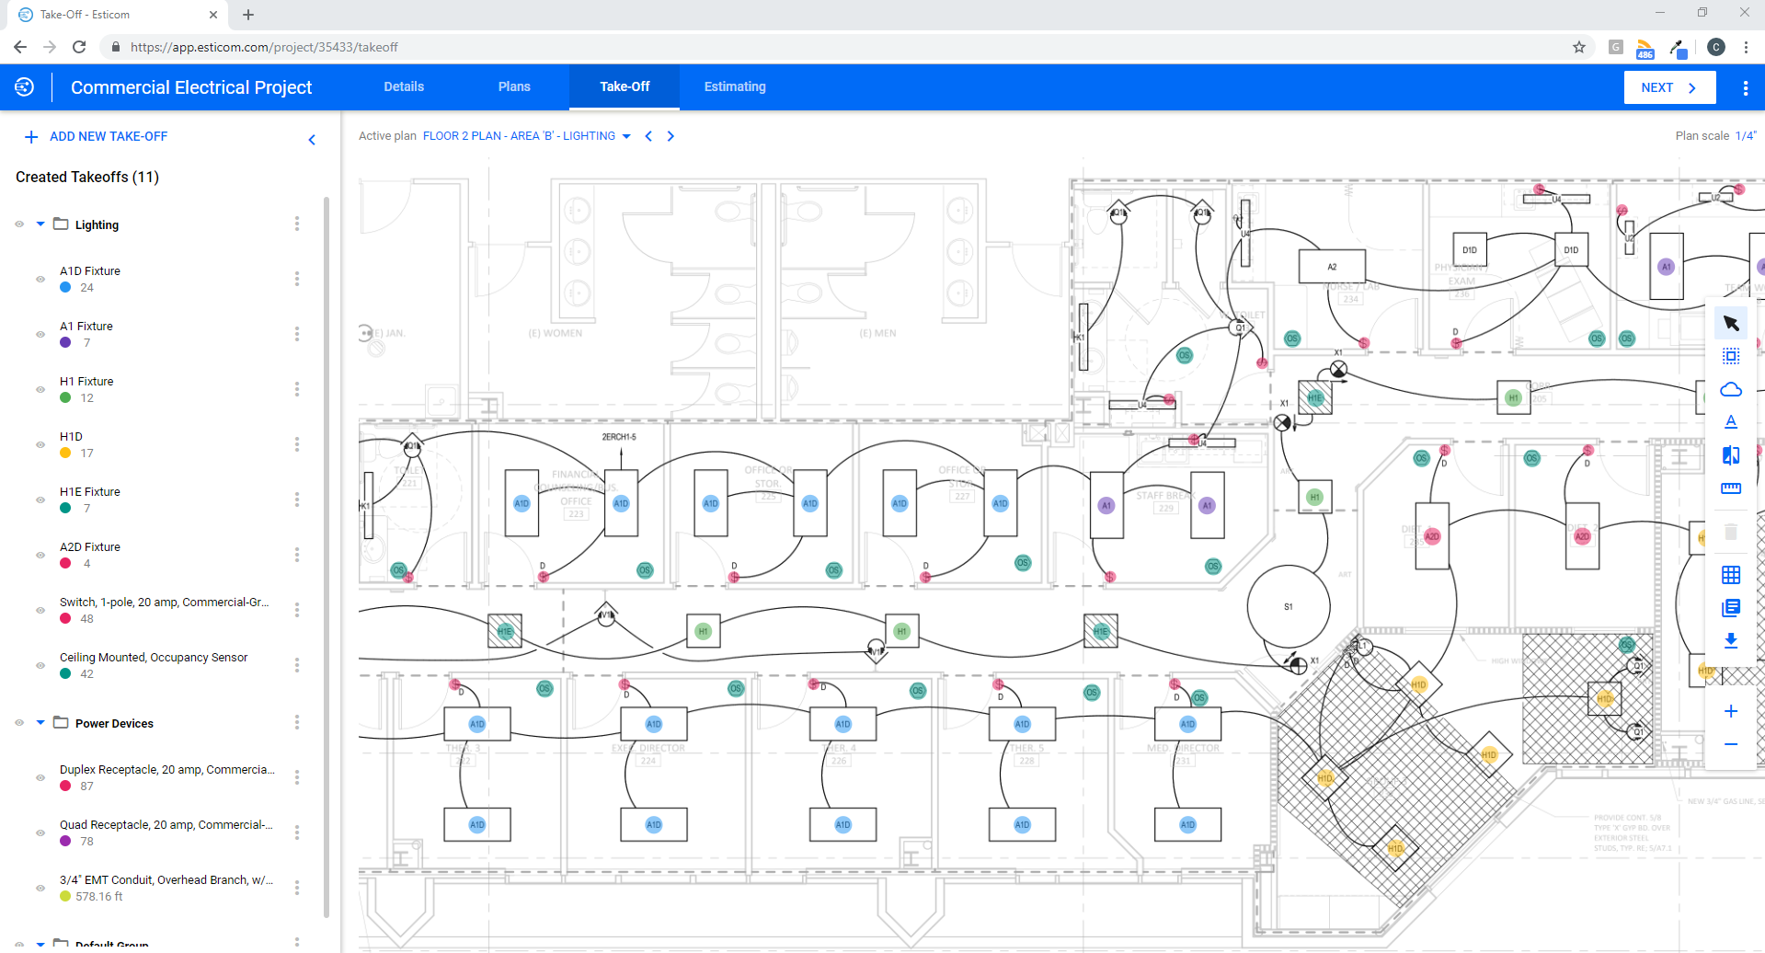Collapse the Lighting group

pos(40,224)
